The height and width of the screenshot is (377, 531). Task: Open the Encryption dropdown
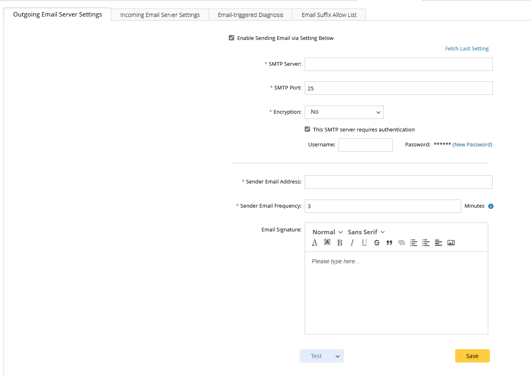(344, 112)
